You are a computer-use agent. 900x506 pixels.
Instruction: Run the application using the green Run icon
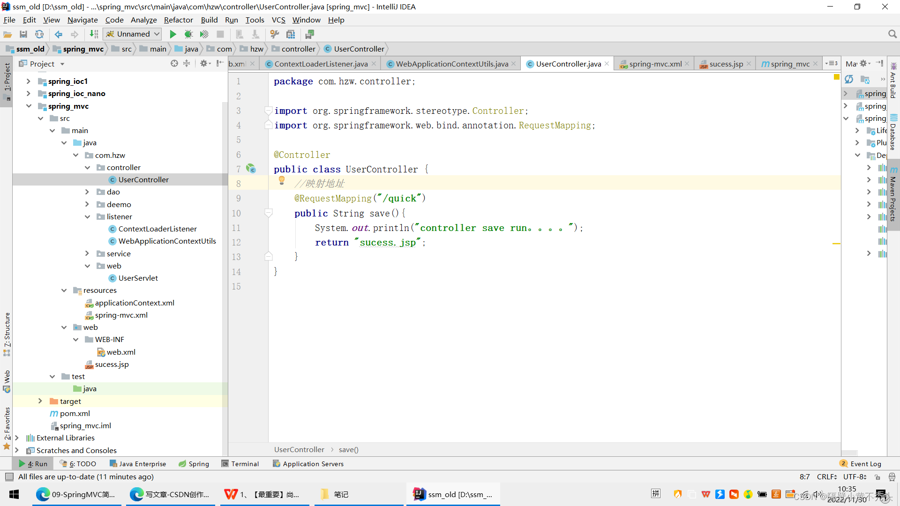[x=173, y=34]
